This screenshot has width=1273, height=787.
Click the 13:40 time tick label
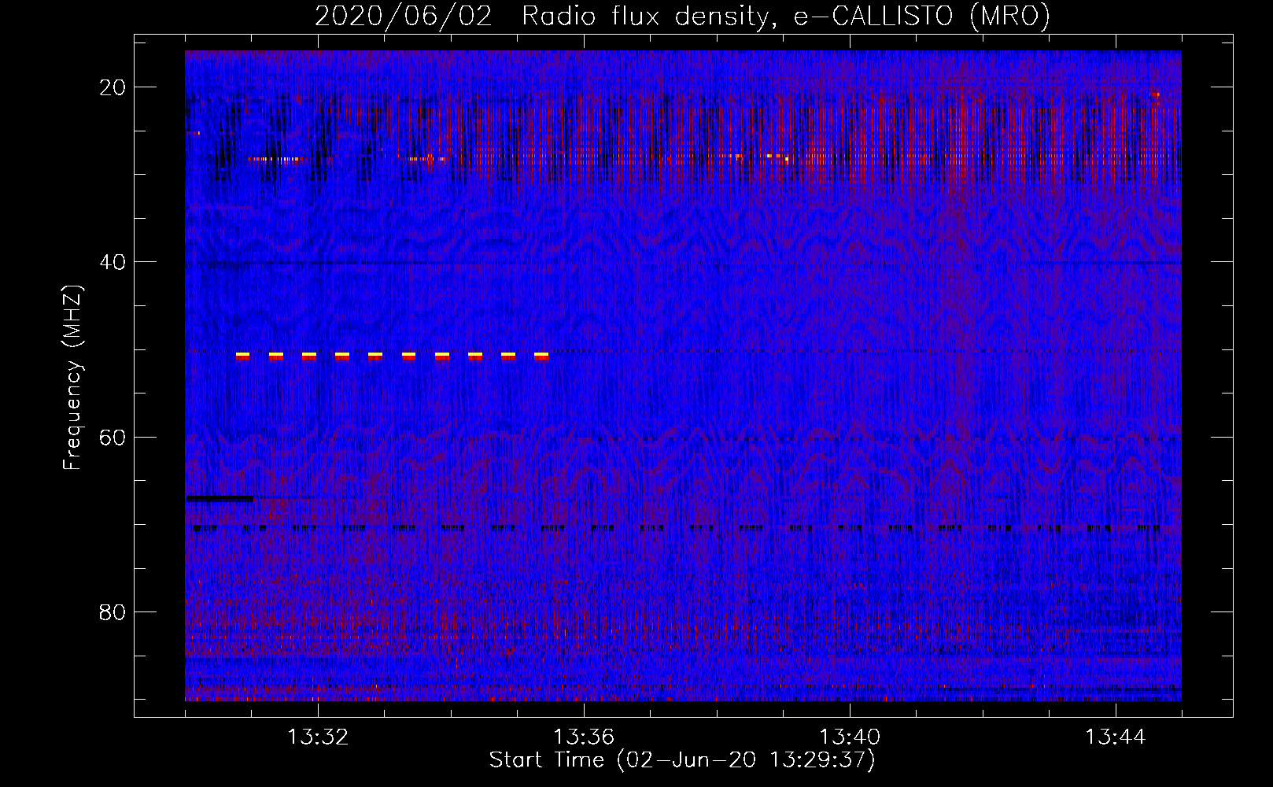coord(850,737)
